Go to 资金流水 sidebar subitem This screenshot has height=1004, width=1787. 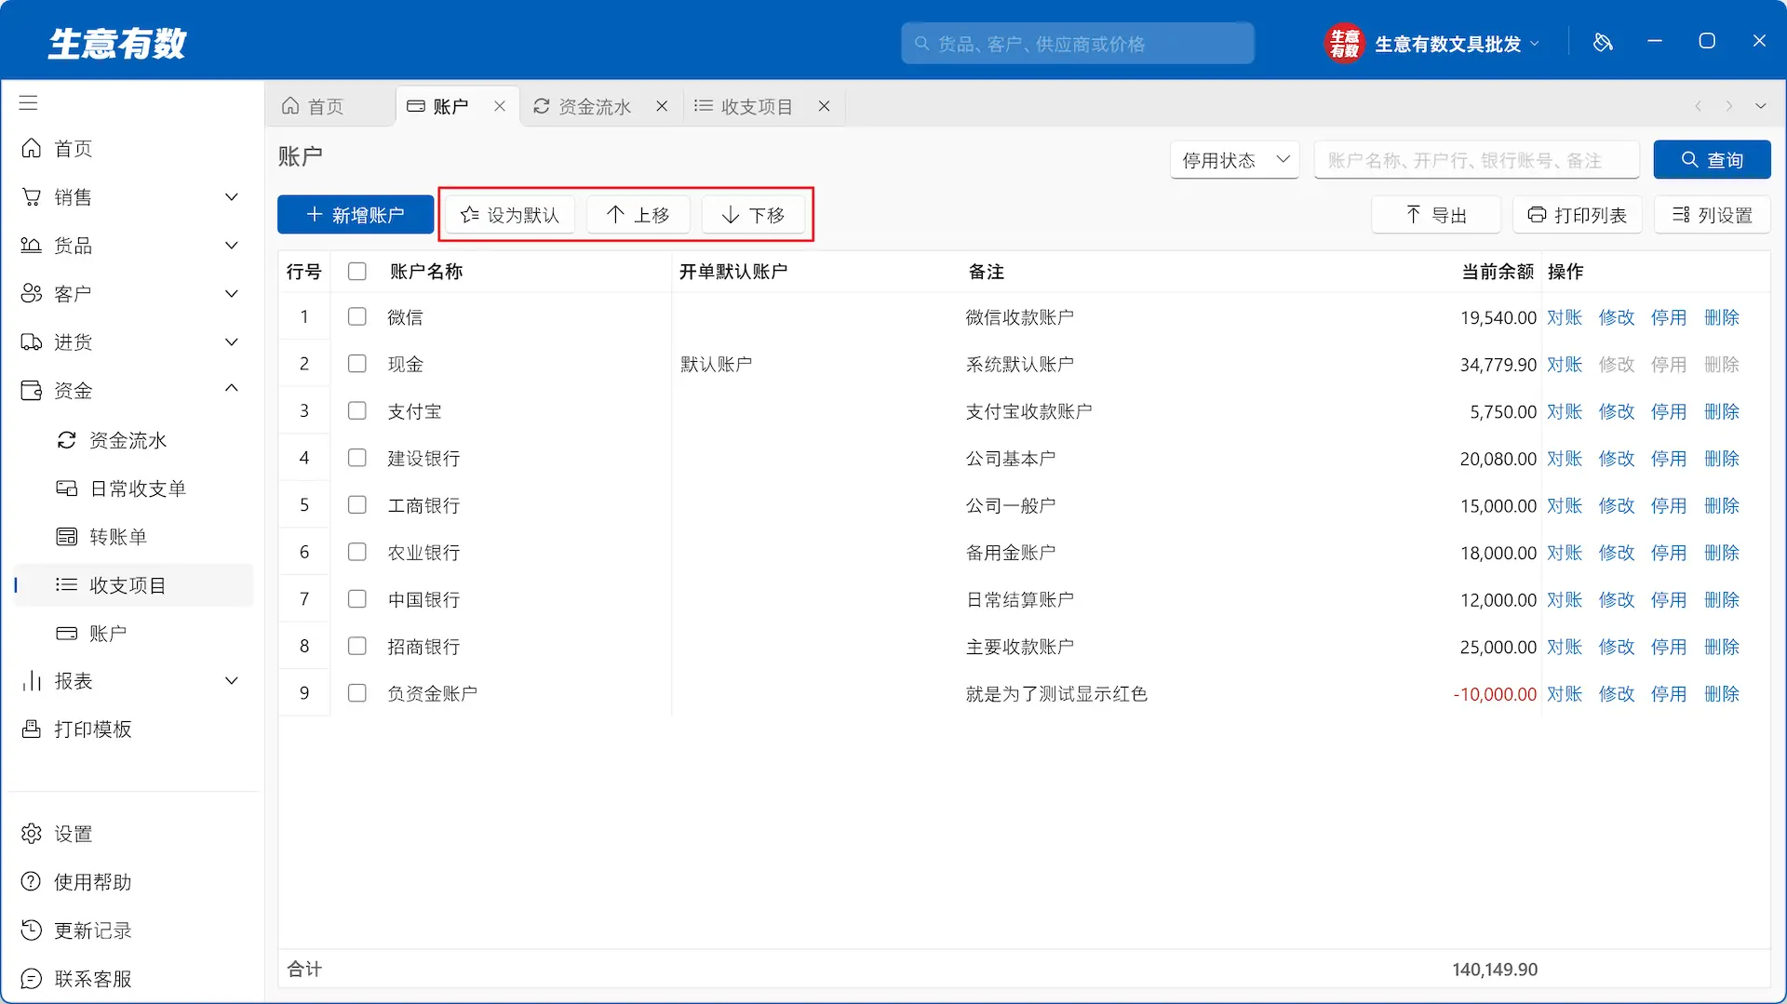point(112,440)
